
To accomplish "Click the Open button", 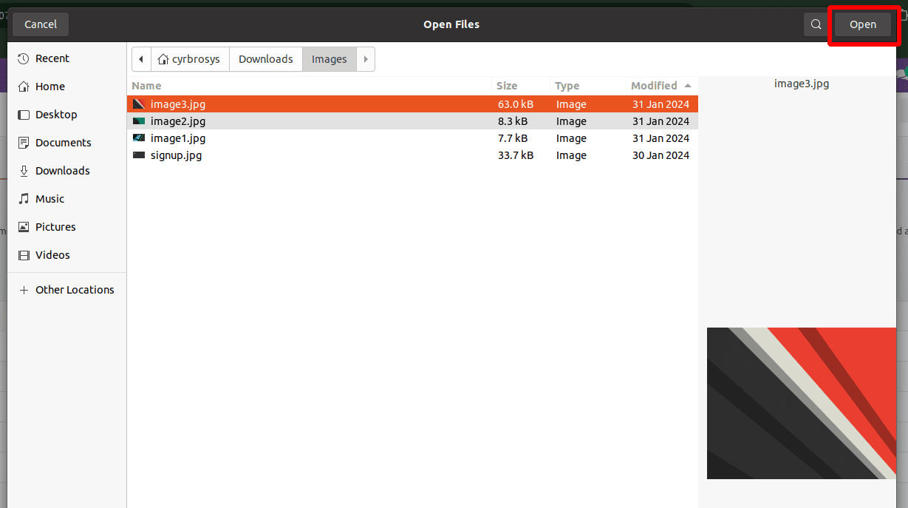I will pyautogui.click(x=862, y=24).
